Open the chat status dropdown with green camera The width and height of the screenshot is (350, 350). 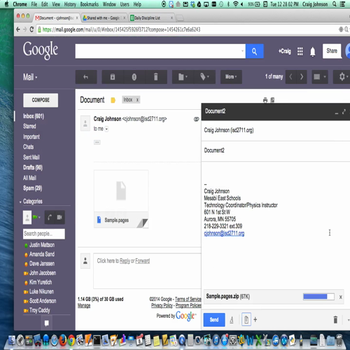36,217
